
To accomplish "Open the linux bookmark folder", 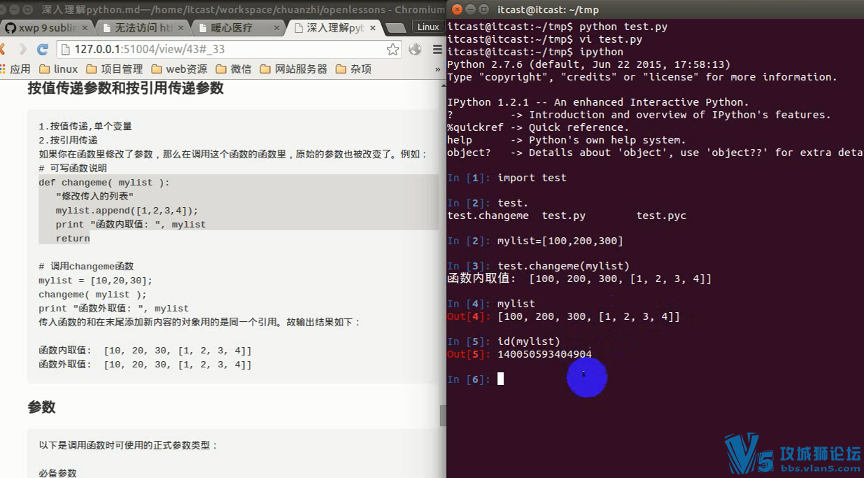I will (x=59, y=69).
